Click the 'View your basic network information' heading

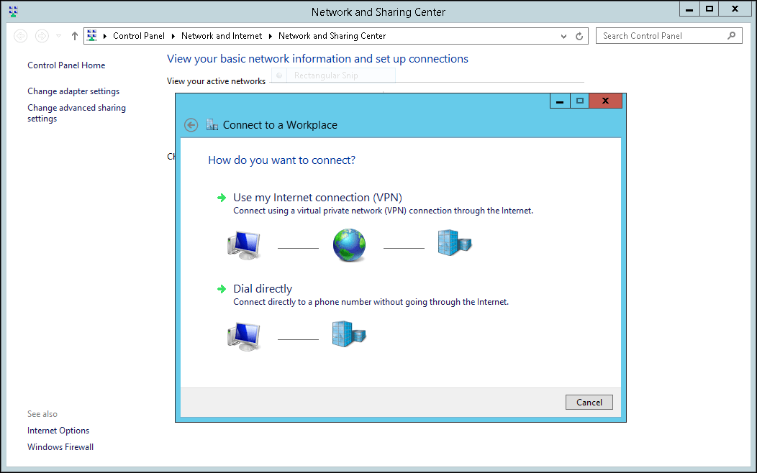point(317,59)
